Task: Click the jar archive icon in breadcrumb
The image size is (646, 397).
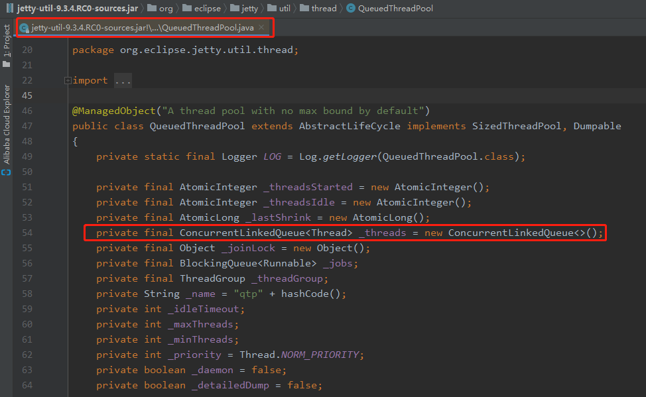Action: point(9,8)
